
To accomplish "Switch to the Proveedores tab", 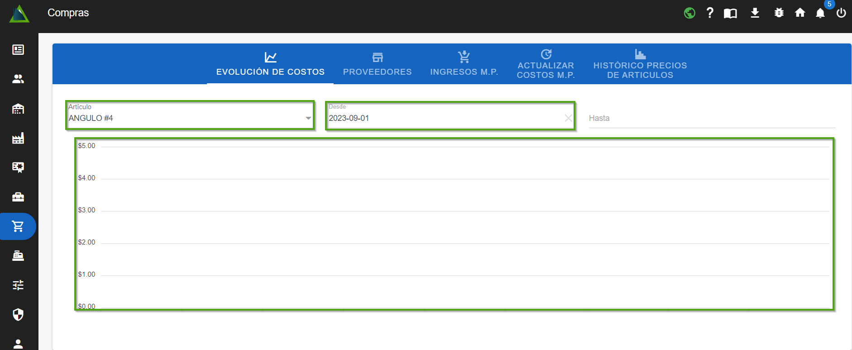I will (x=377, y=64).
